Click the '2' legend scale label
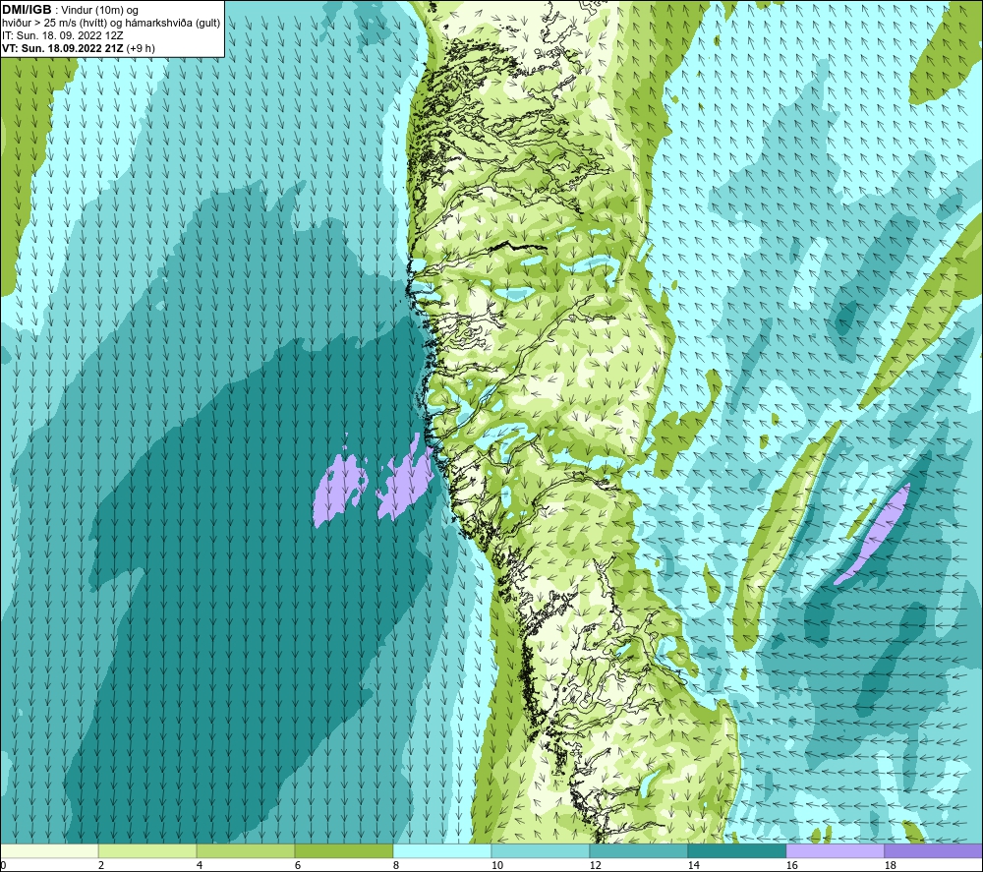This screenshot has height=872, width=983. [101, 865]
